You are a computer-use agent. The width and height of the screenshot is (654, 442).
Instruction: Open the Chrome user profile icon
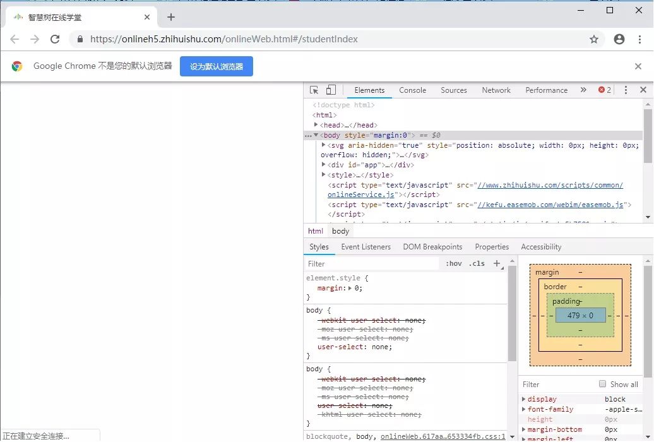point(619,39)
